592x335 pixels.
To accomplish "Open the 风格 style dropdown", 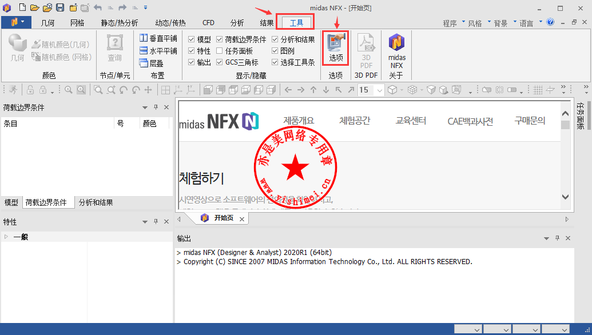I will (479, 23).
